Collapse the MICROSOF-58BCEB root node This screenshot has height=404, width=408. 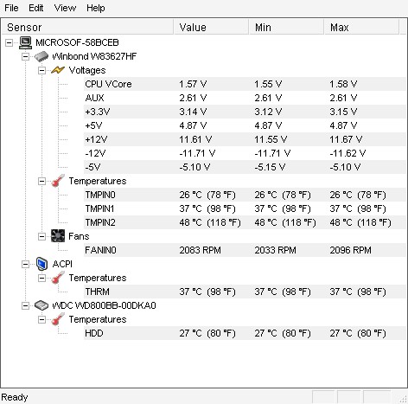10,43
